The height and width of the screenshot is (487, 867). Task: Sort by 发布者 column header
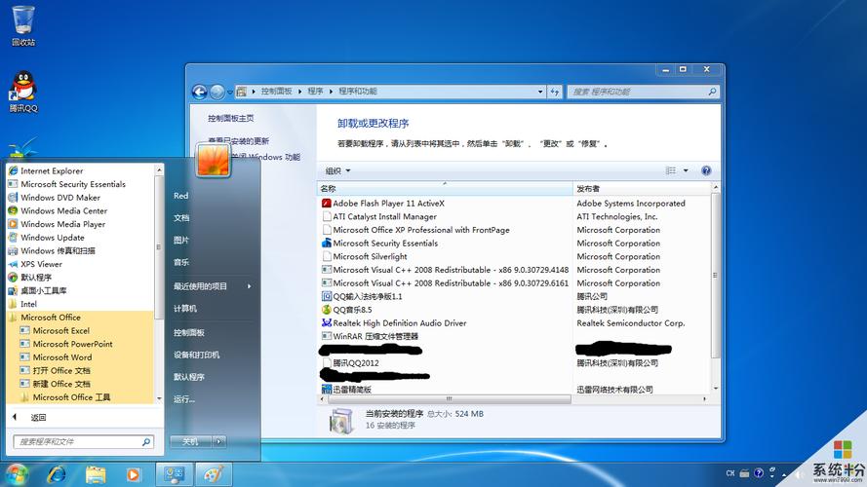pos(642,189)
